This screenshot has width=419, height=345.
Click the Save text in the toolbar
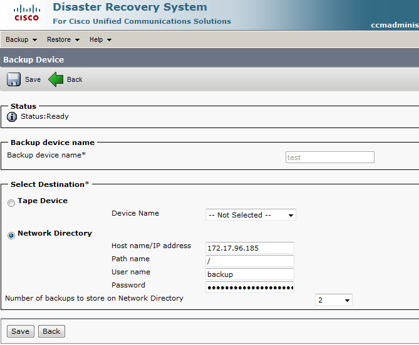click(x=33, y=79)
